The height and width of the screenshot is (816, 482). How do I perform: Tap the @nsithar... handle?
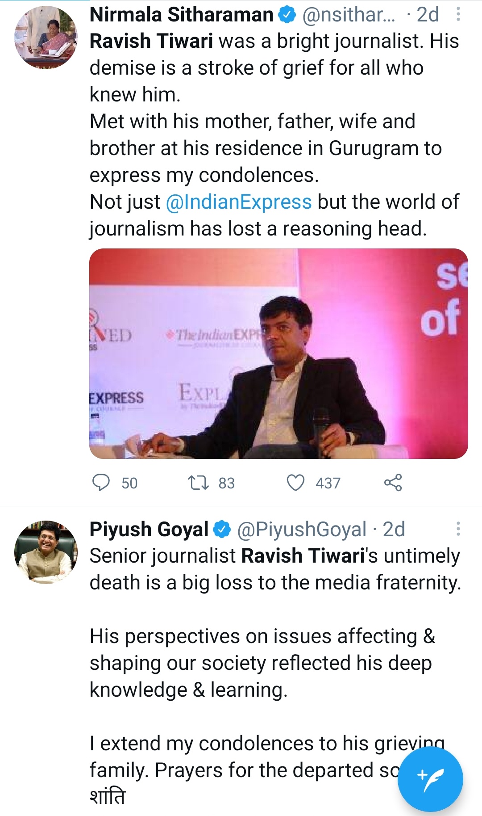click(x=349, y=15)
